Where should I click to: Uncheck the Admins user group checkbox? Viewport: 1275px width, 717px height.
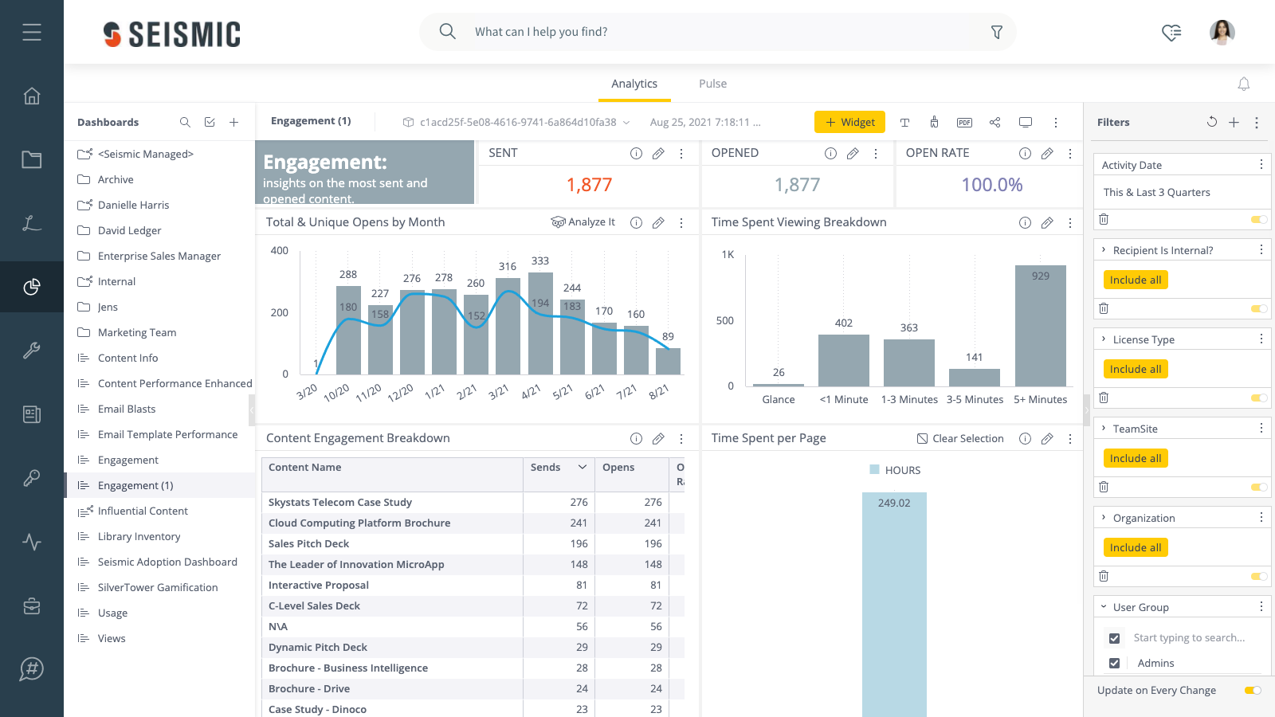tap(1114, 663)
